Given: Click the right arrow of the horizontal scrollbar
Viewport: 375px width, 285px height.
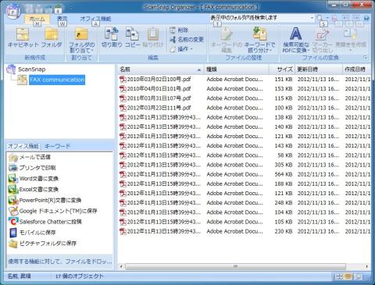Looking at the screenshot, I should tap(367, 266).
